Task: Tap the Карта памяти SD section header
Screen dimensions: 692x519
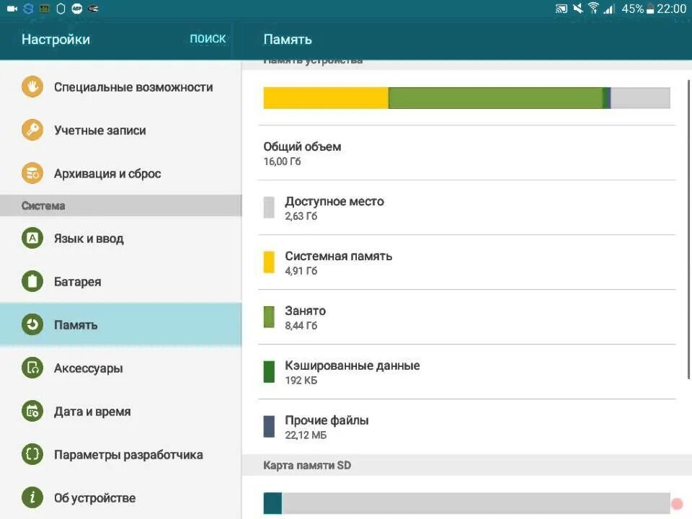Action: 467,465
